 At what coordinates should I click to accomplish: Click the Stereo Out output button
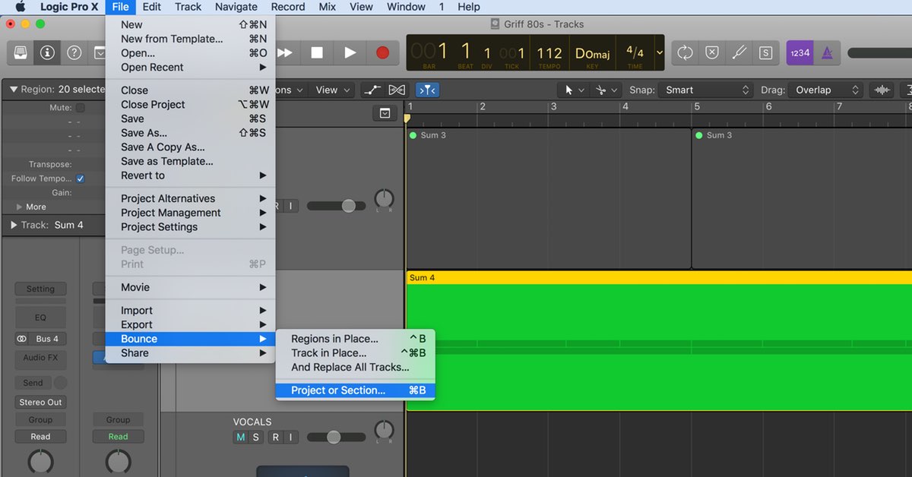40,402
